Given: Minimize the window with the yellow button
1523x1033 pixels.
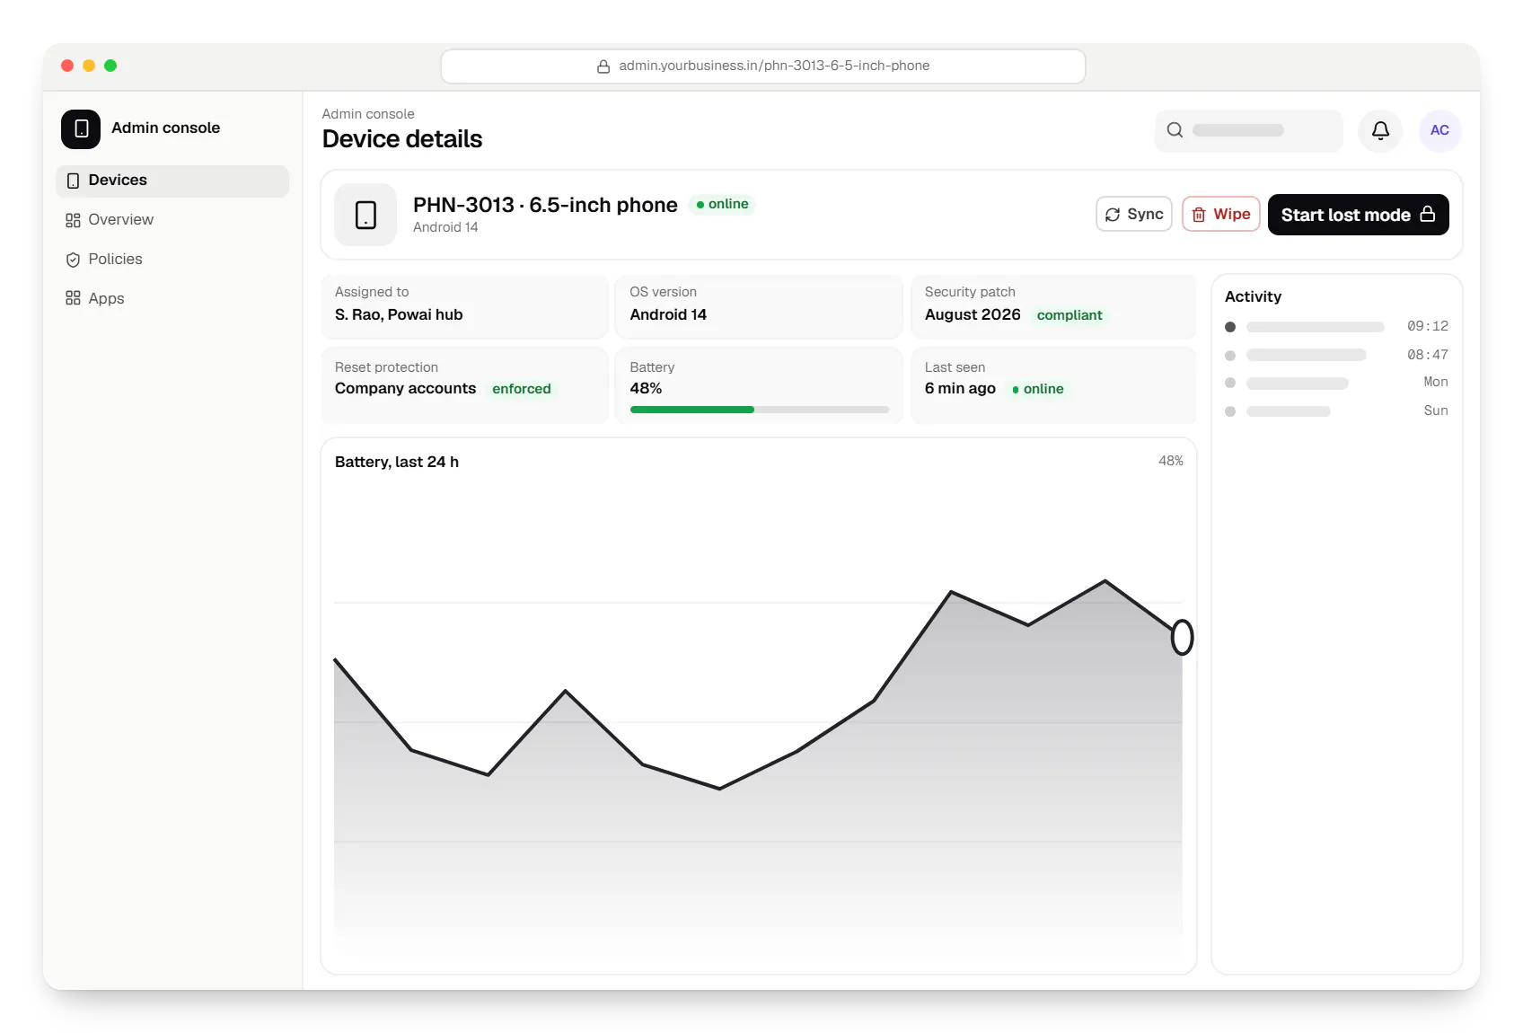Looking at the screenshot, I should pyautogui.click(x=89, y=66).
